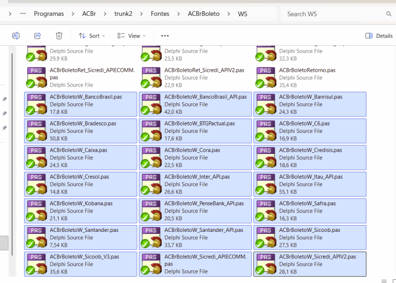Screen dimensions: 396x283
Task: Click the 7,54 KB size text
Action: click(59, 245)
